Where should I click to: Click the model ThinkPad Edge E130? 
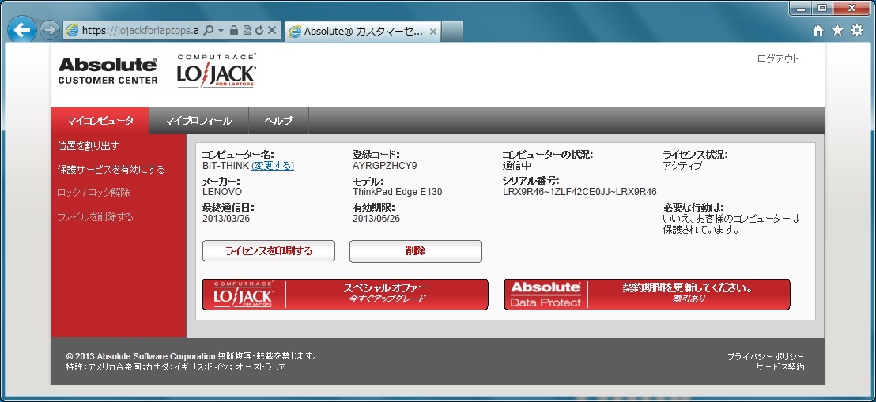397,192
